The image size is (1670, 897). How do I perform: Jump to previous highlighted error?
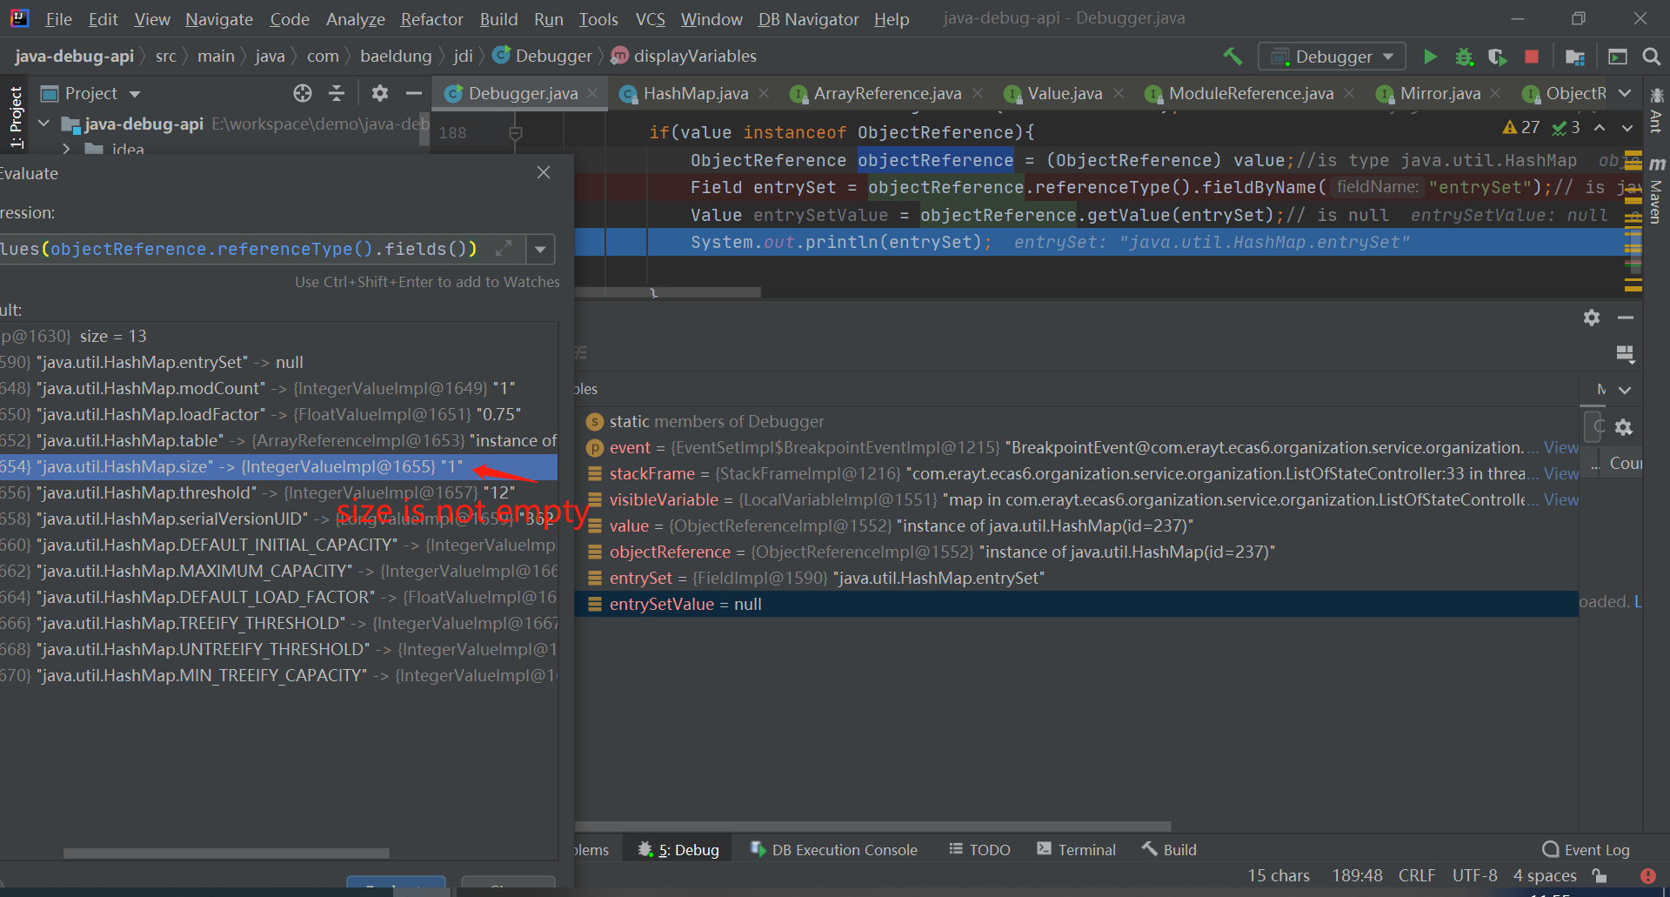pos(1600,128)
